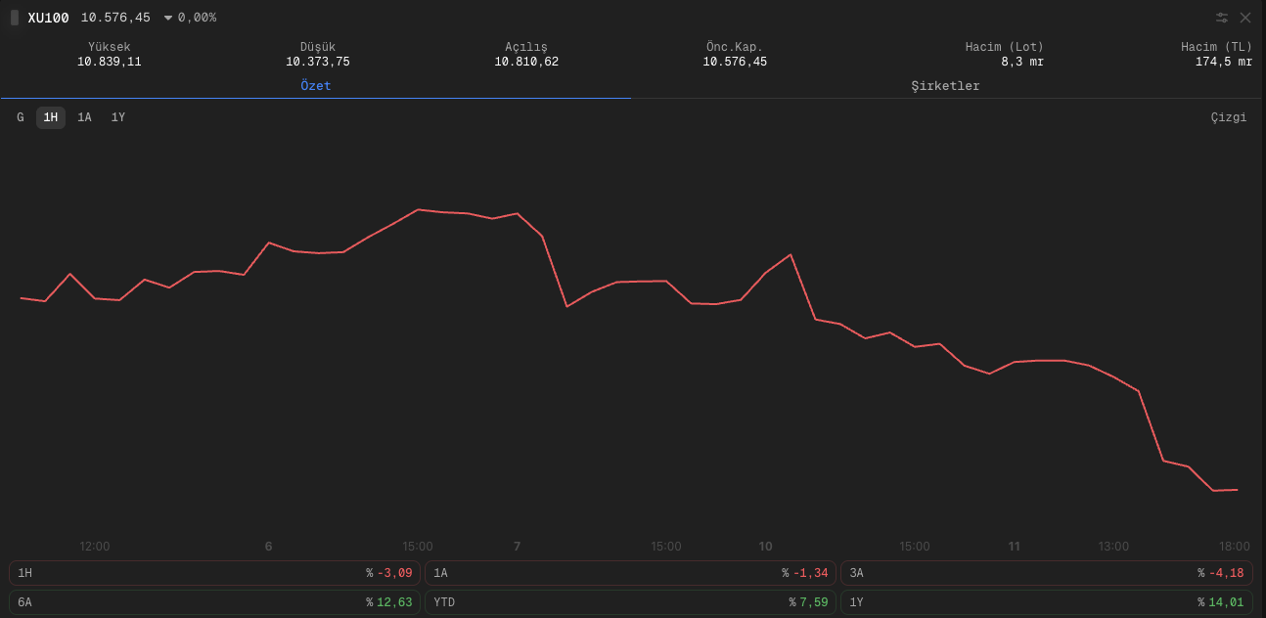
Task: Click the 6A 12,63 performance box
Action: pos(214,602)
